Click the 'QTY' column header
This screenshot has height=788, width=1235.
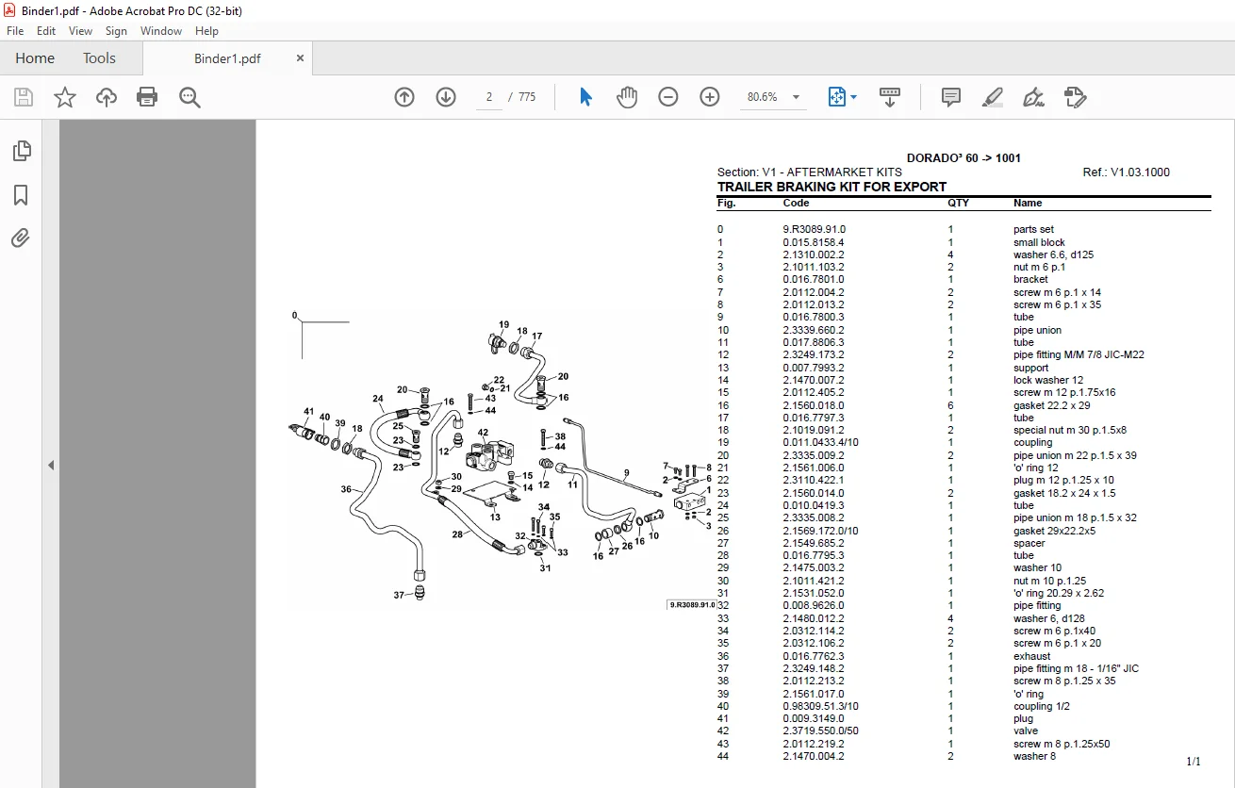point(958,203)
